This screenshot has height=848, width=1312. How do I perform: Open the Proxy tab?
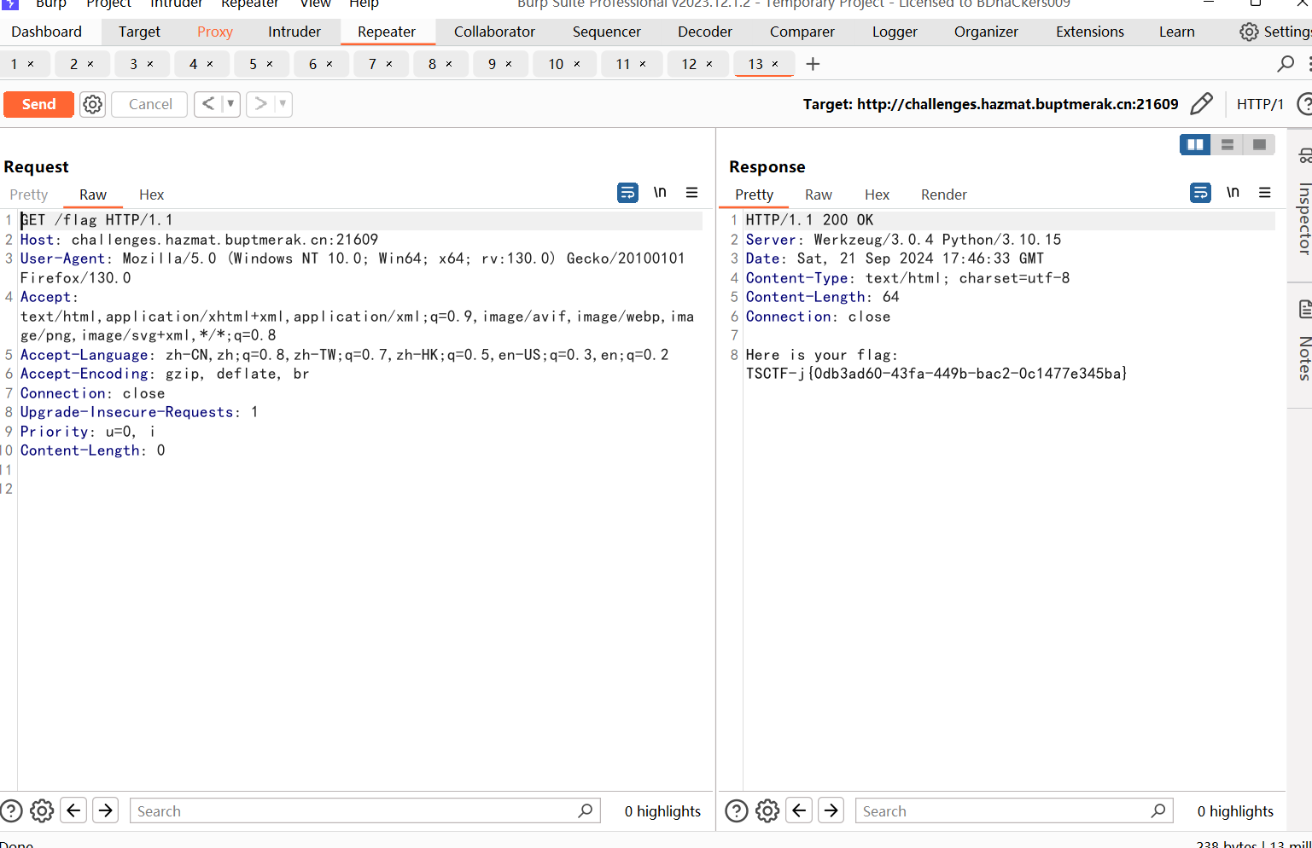[x=214, y=32]
